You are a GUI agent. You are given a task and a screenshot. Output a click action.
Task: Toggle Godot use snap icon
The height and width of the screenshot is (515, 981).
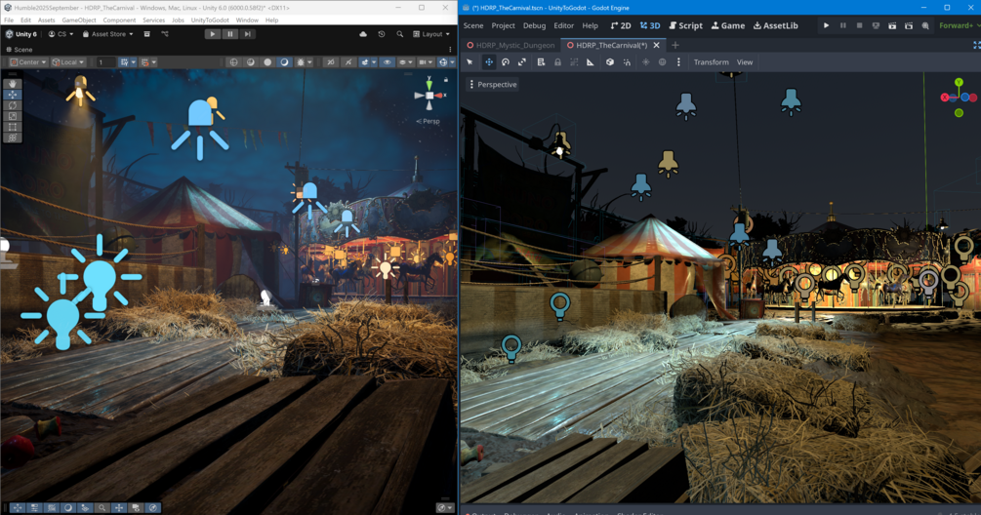pos(627,62)
